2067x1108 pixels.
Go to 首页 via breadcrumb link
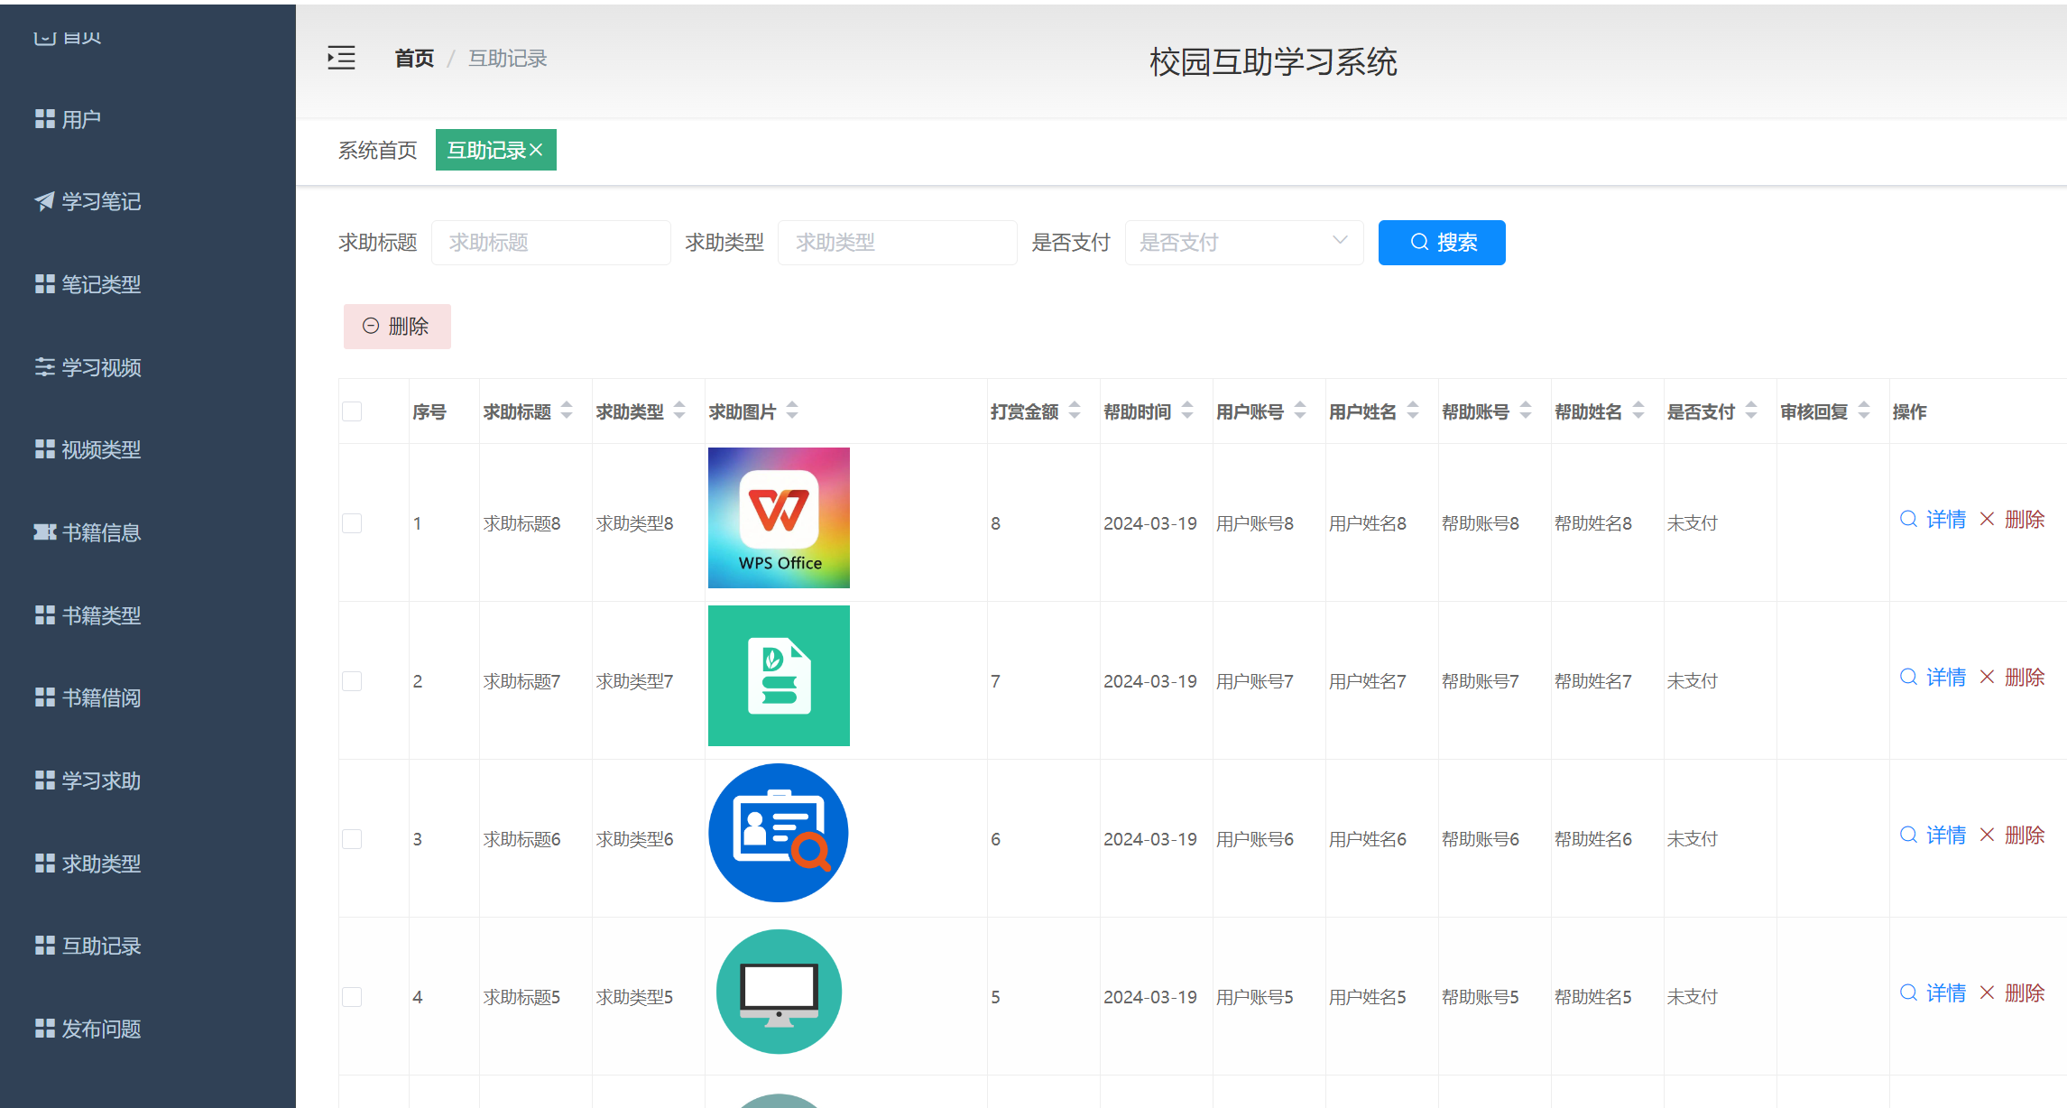(x=414, y=59)
